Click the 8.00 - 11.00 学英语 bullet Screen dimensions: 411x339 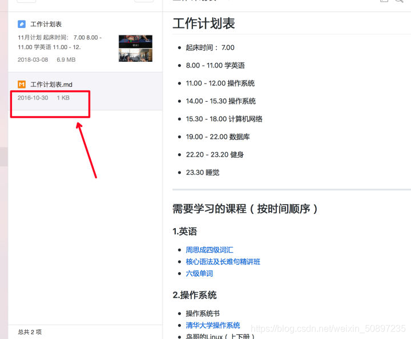tap(215, 65)
